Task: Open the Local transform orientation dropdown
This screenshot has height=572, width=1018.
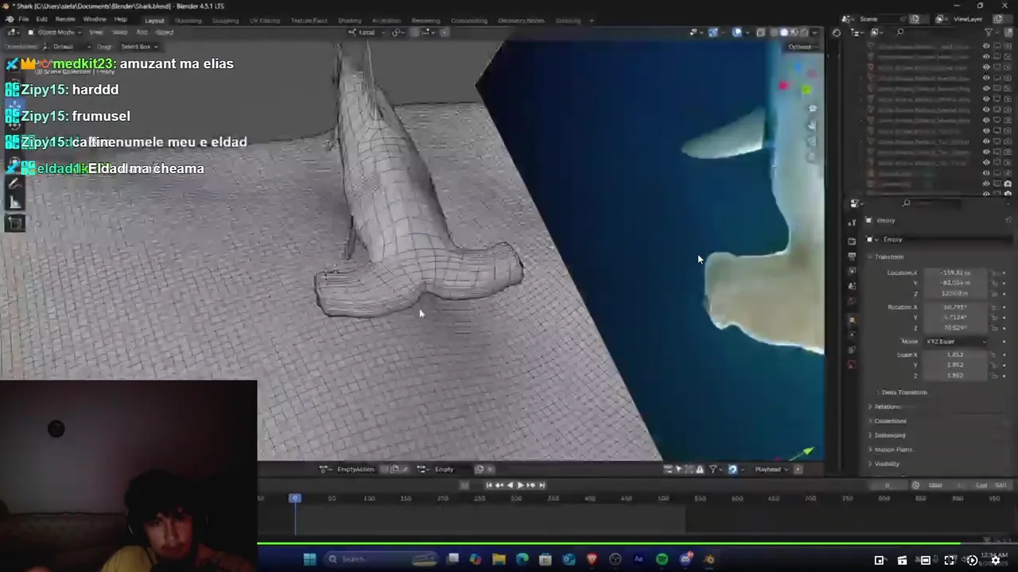Action: [x=367, y=33]
